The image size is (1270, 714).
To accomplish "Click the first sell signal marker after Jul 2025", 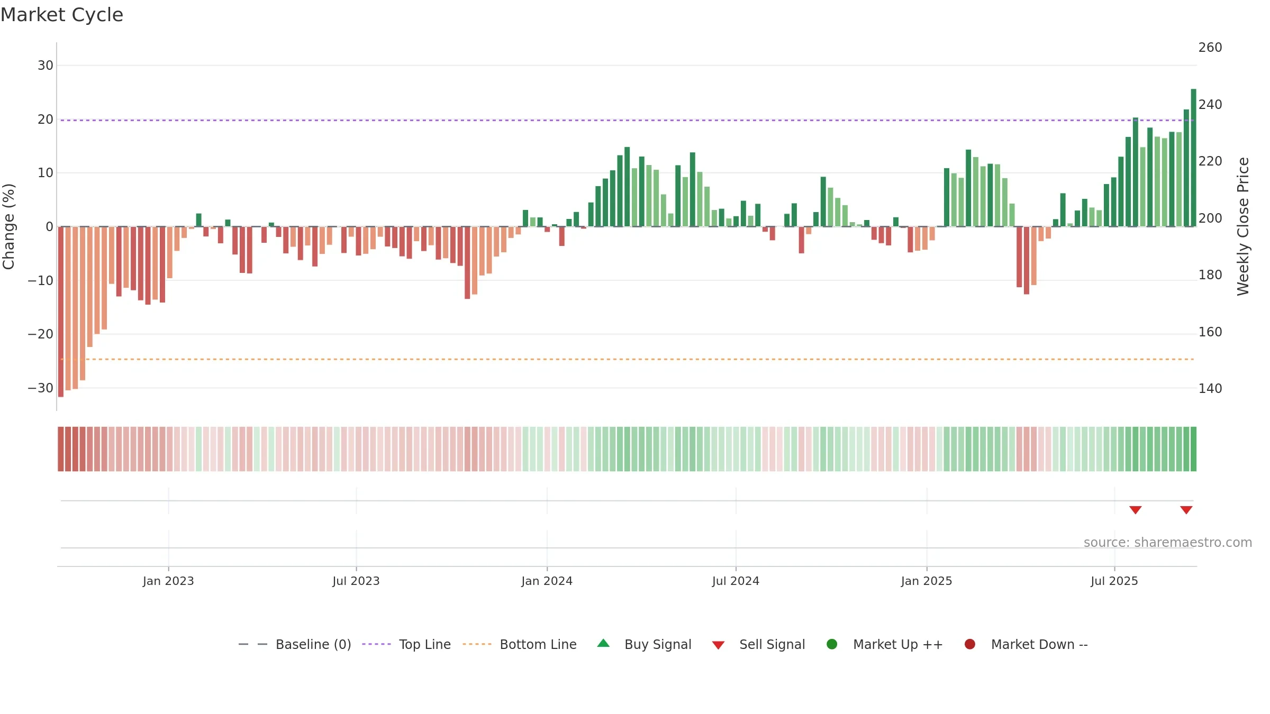I will (1136, 510).
